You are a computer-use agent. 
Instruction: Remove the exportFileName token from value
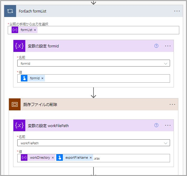pyautogui.click(x=91, y=158)
